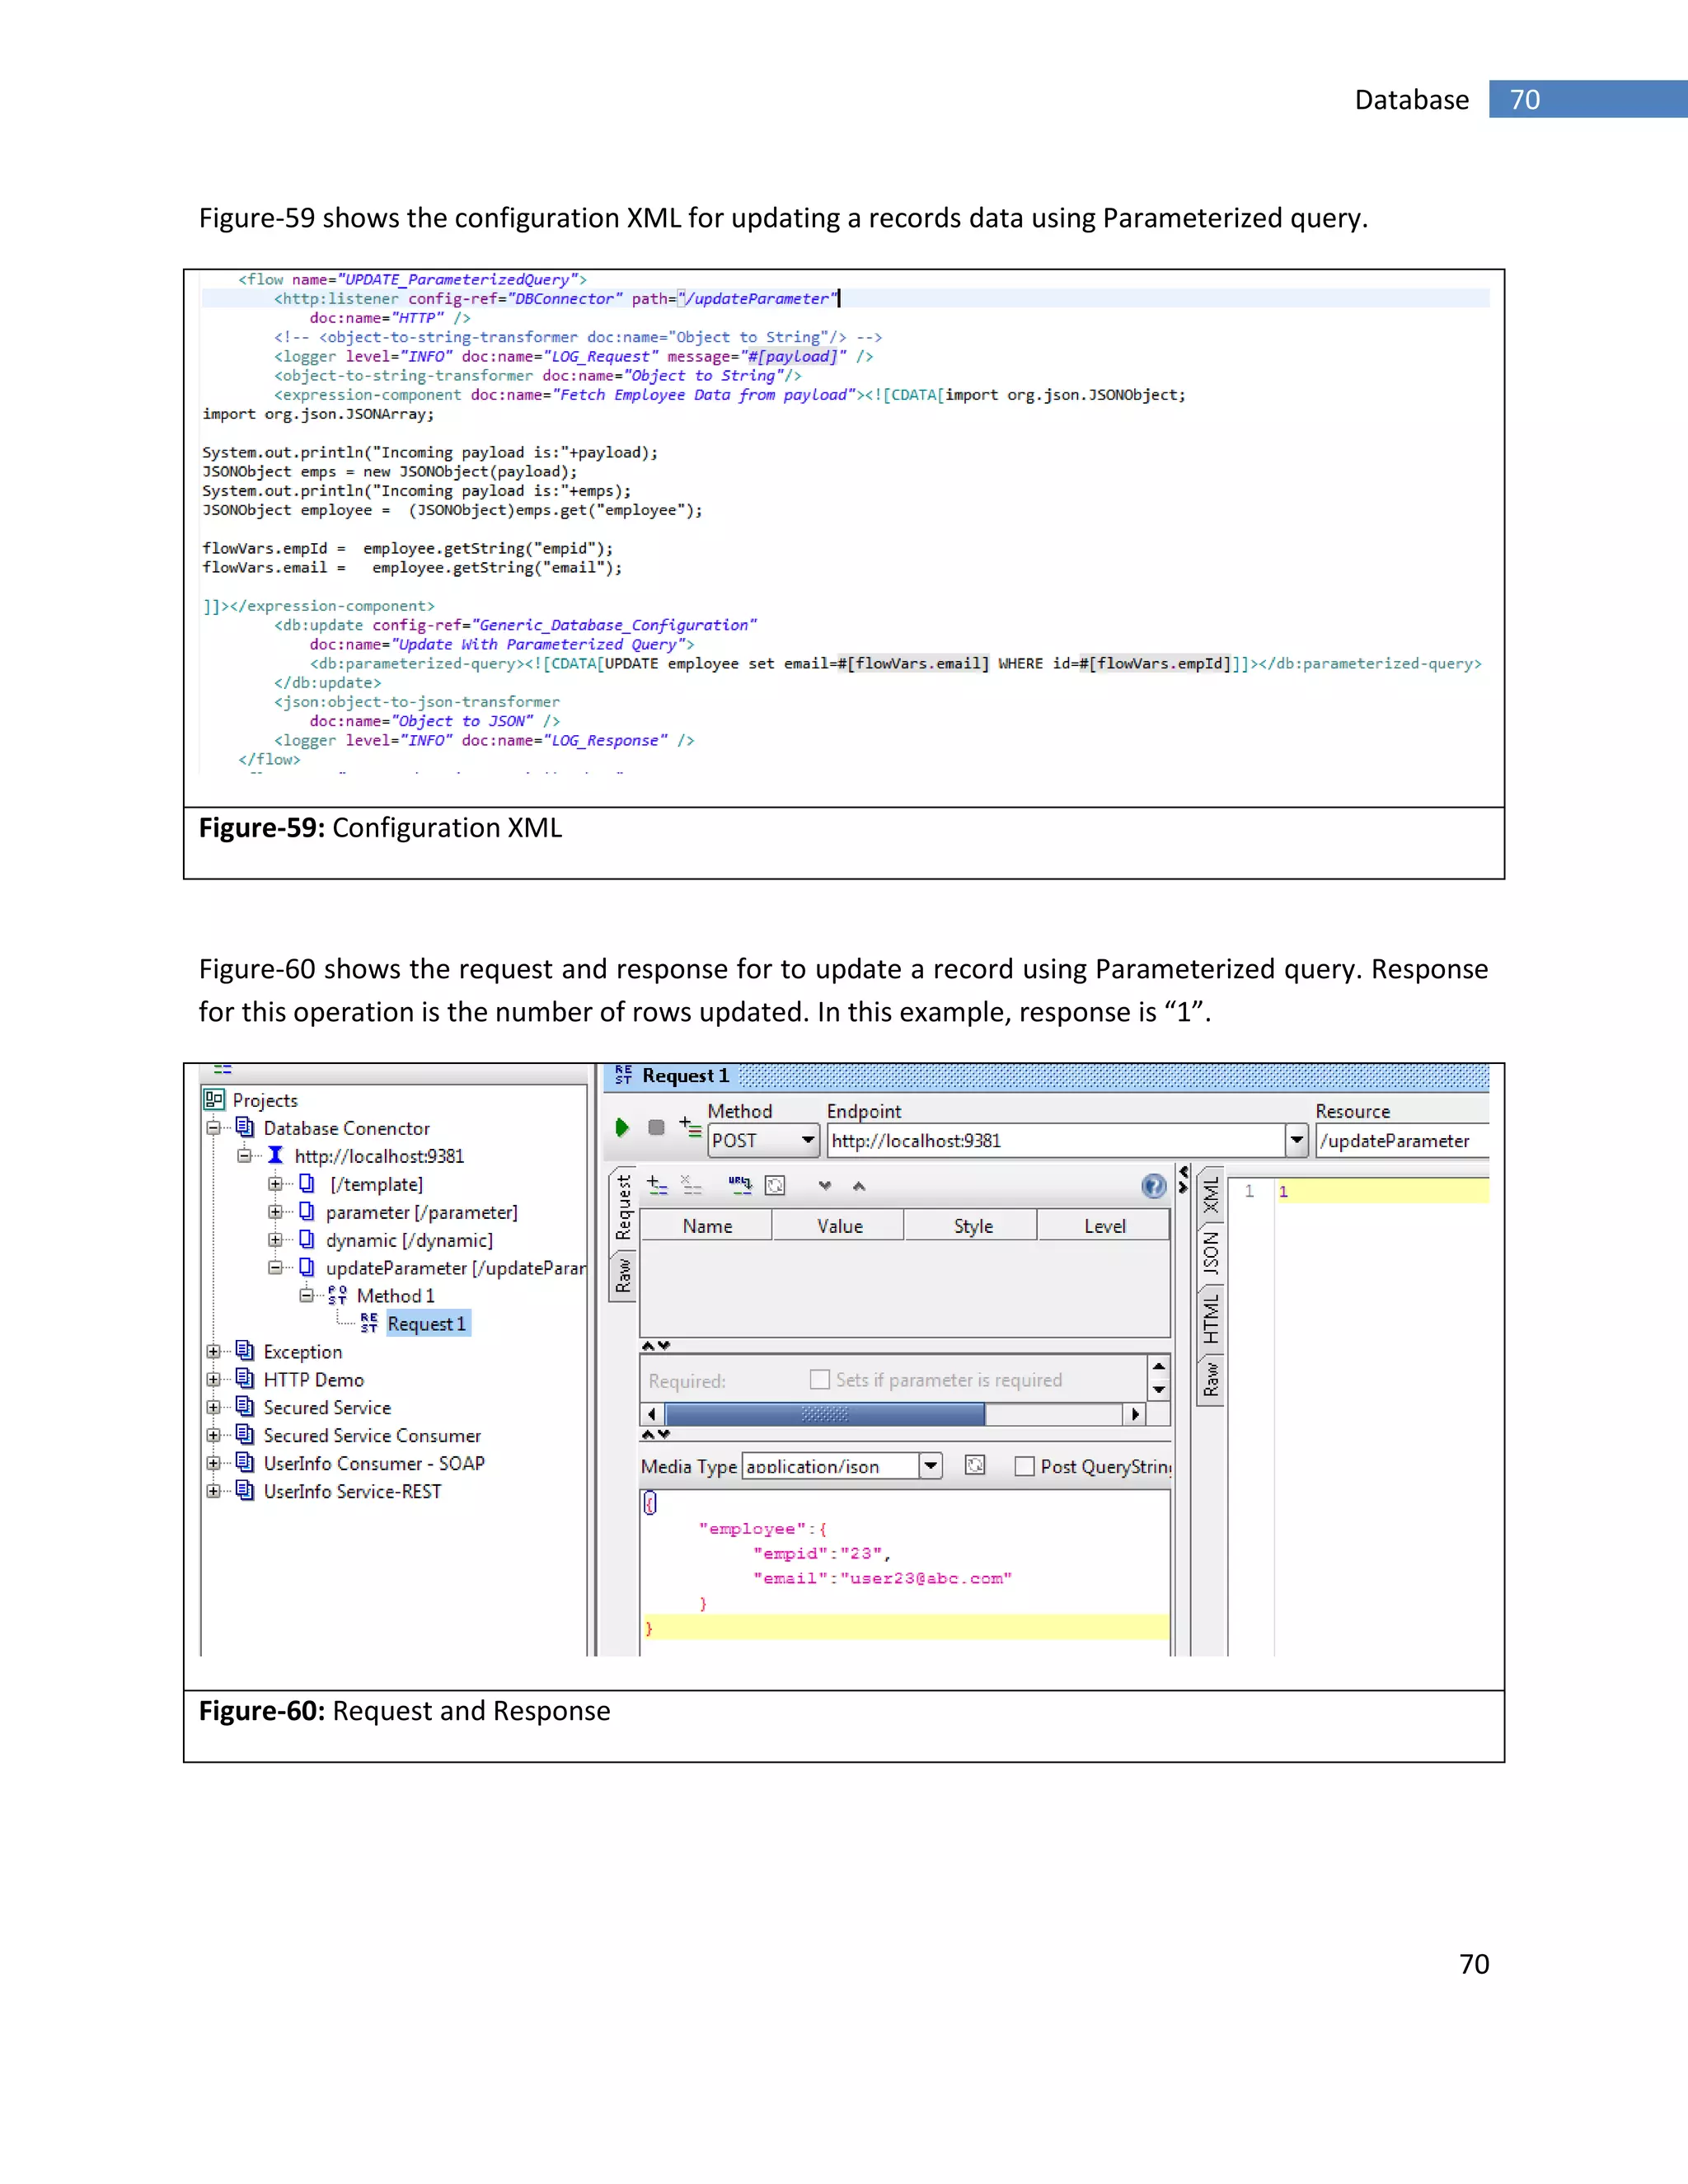Click the http://localhost:9381 interface icon
Screen dimensions: 1688x2184
(x=276, y=1155)
